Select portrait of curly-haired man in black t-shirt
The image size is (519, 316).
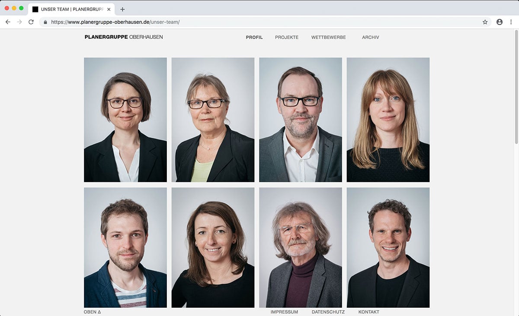(x=388, y=247)
